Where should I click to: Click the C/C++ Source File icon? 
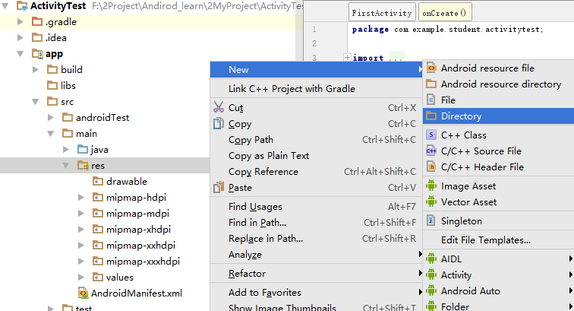[431, 151]
